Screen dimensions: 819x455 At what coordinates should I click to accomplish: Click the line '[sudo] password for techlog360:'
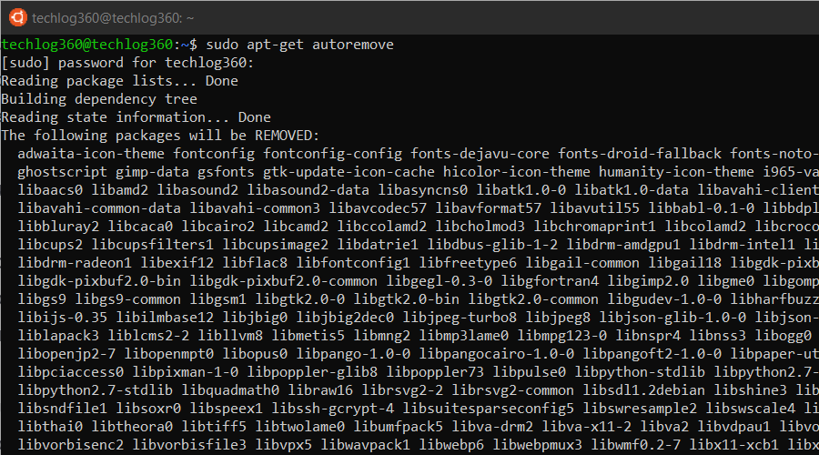coord(127,63)
